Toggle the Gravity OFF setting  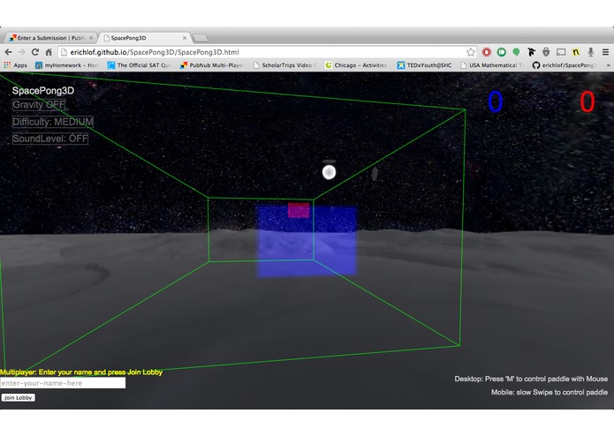[x=39, y=105]
